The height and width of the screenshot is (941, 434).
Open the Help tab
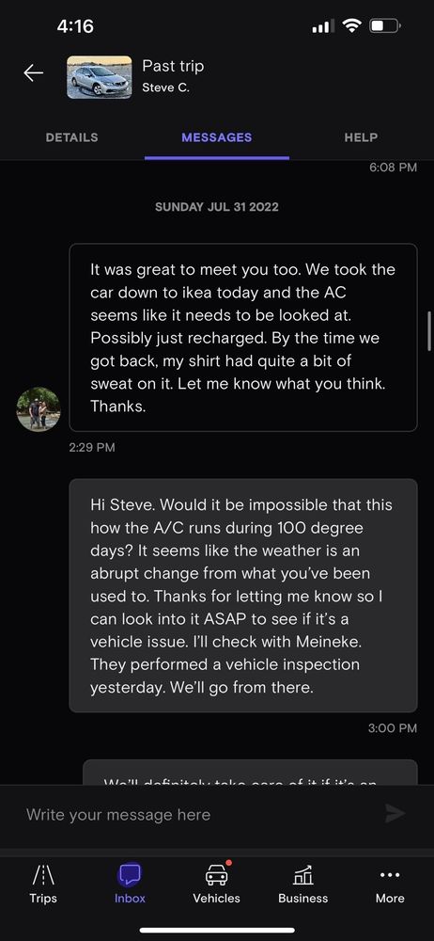(361, 137)
